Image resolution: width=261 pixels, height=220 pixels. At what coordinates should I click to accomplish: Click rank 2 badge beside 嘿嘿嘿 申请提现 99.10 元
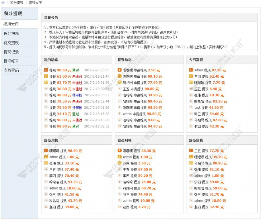pyautogui.click(x=120, y=76)
